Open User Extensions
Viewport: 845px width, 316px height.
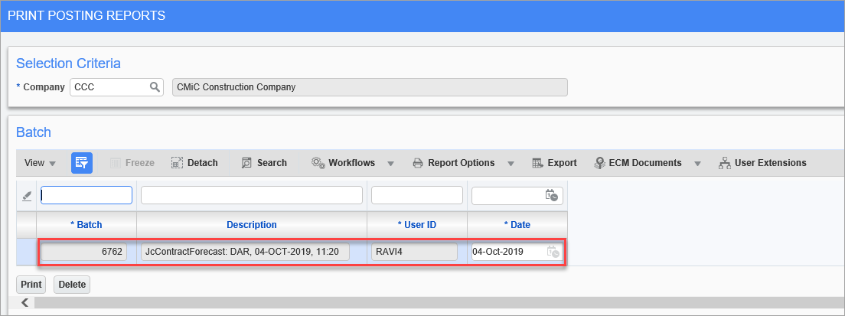pos(762,162)
